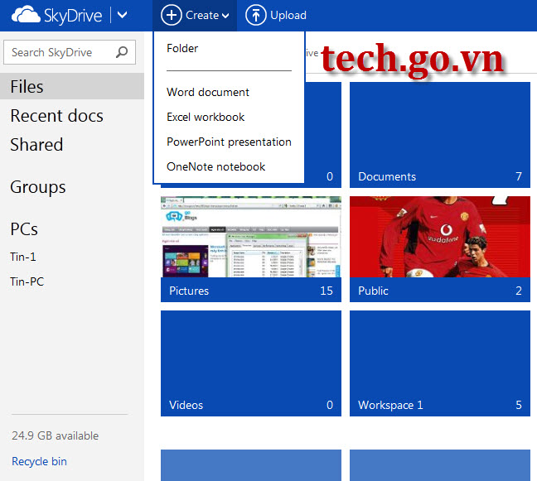Screen dimensions: 537x481
Task: Open the SkyDrive dropdown chevron in header
Action: click(123, 15)
